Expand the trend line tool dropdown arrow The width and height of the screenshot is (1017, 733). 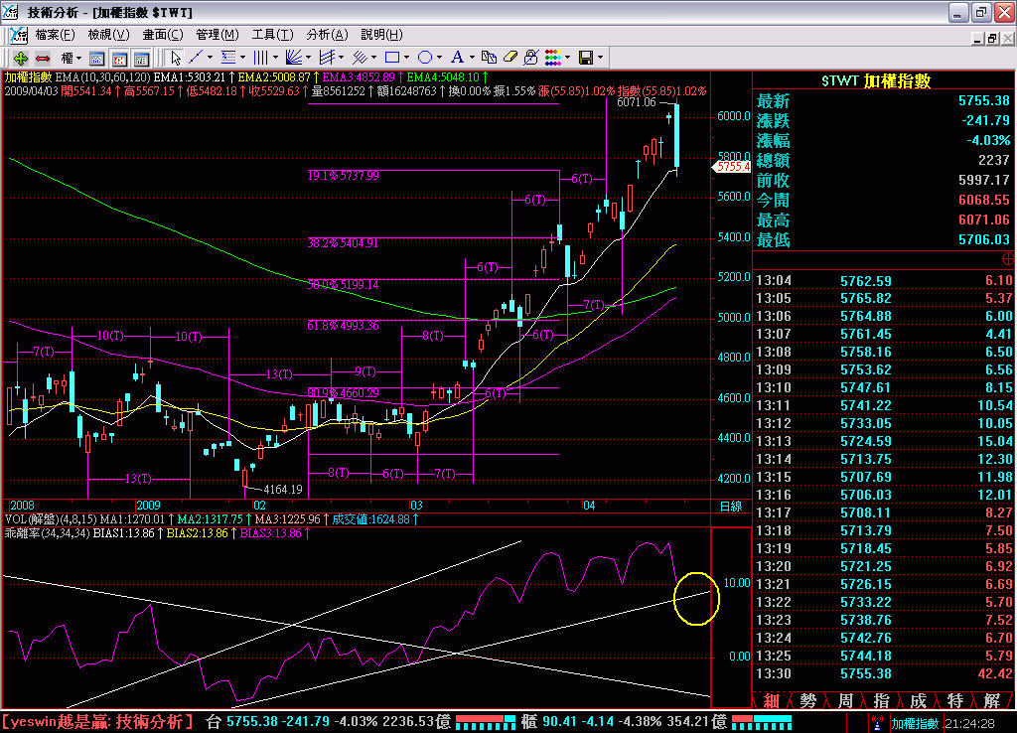(210, 58)
